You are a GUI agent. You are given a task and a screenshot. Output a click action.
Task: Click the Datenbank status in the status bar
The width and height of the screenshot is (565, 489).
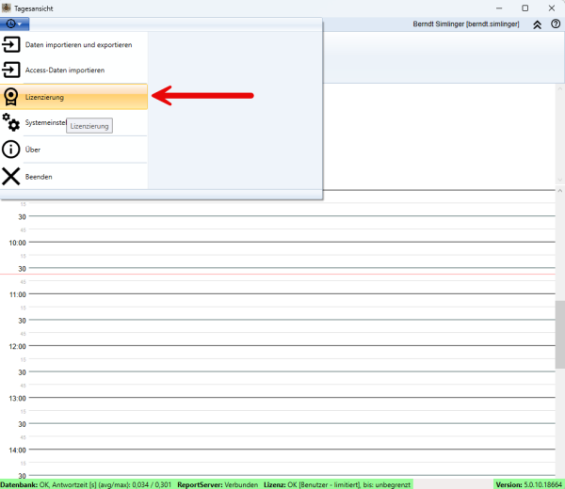[87, 483]
